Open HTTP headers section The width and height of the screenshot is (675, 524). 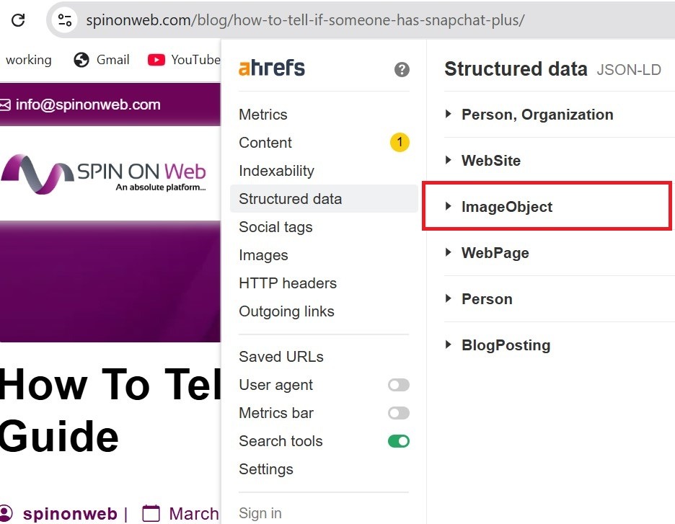(288, 283)
